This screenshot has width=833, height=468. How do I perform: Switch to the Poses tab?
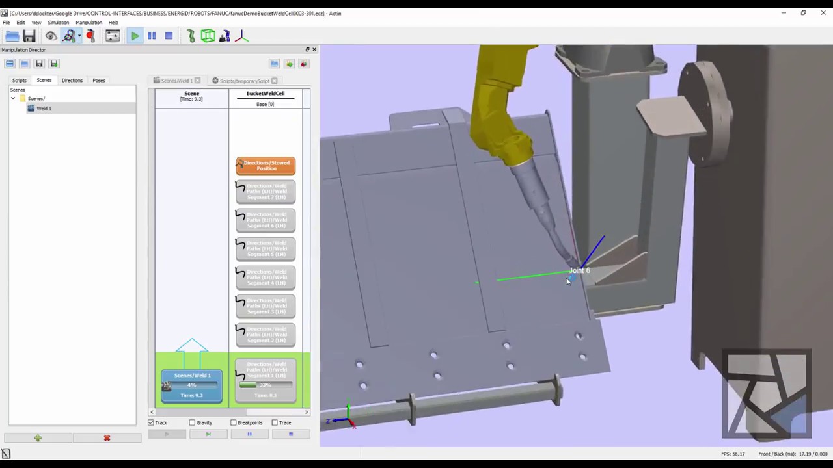99,81
